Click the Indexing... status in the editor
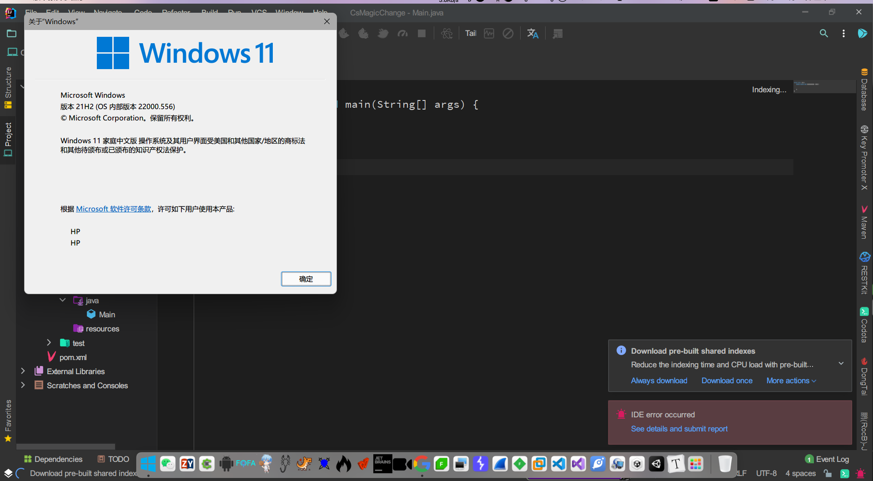 click(769, 90)
